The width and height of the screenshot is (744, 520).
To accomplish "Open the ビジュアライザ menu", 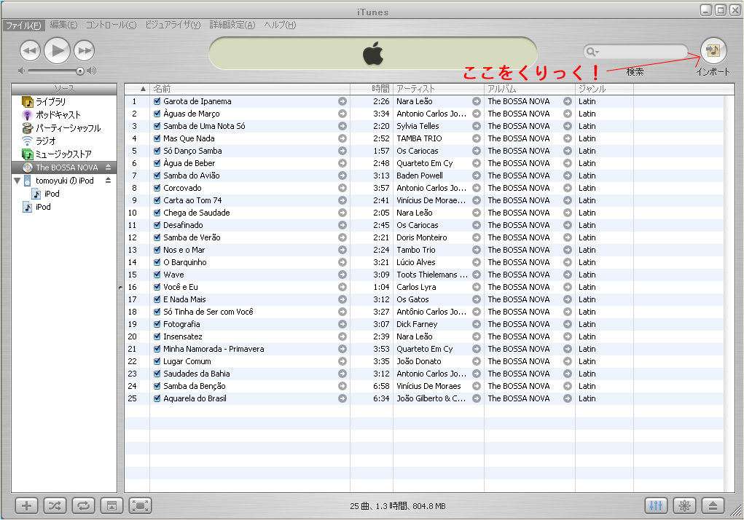I will point(173,25).
